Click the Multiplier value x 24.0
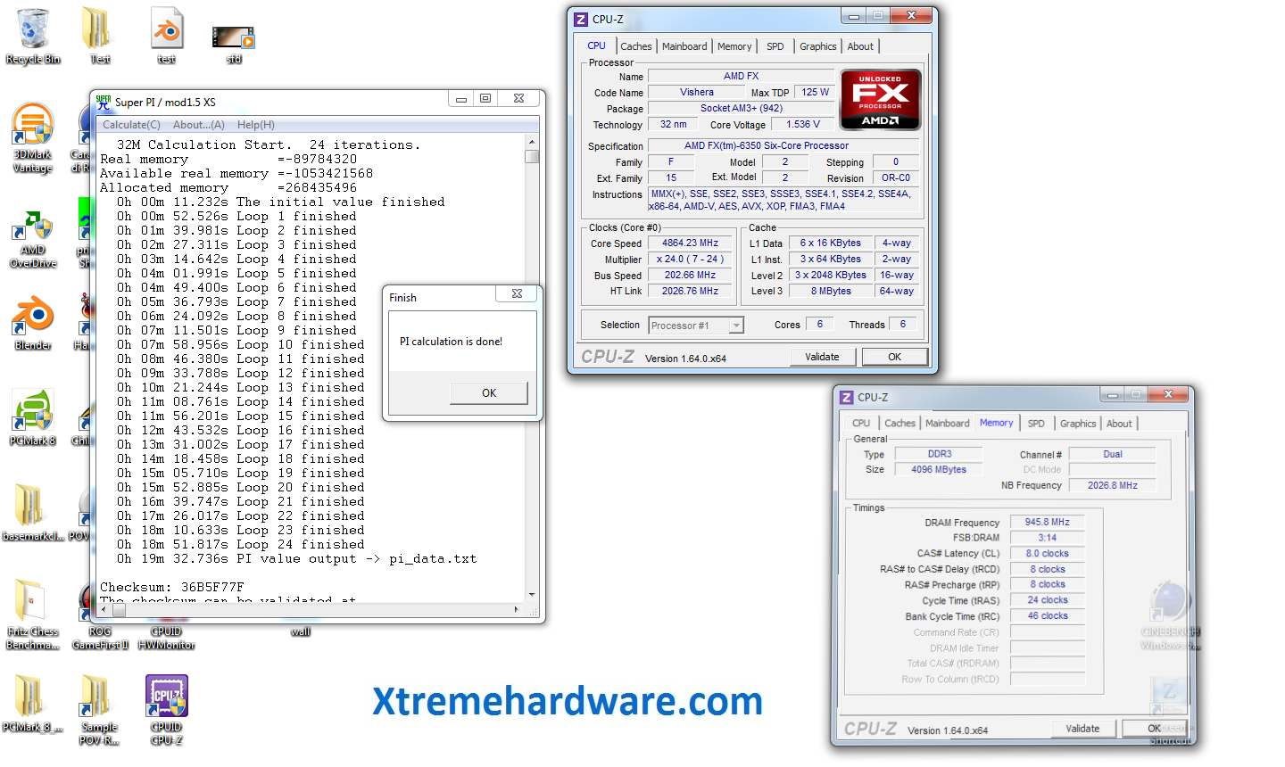 coord(690,259)
